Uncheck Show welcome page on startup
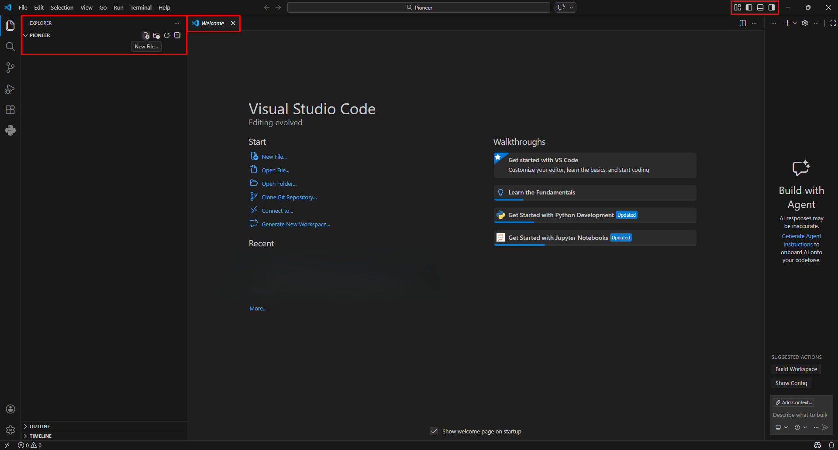The image size is (838, 450). pyautogui.click(x=434, y=431)
